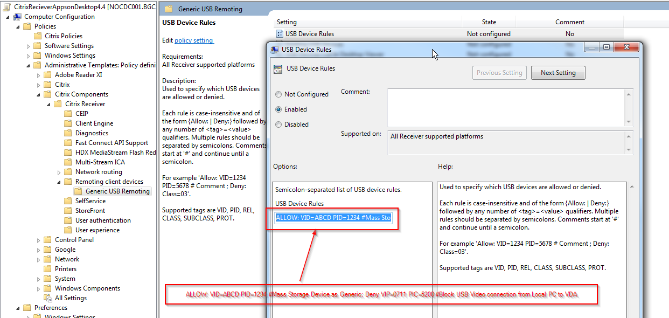Collapse the Citrix Components node
669x318 pixels.
point(38,94)
